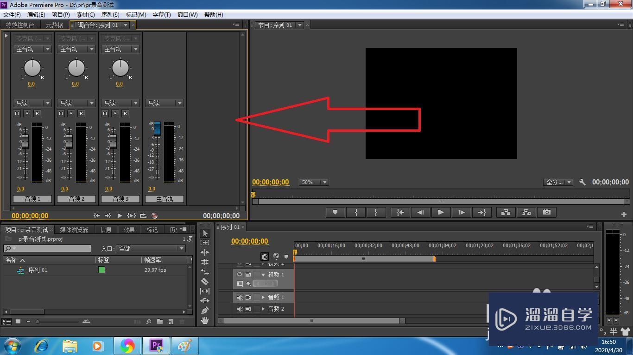Play in the Audio Mixer transport
Screen dimensions: 633x355
(120, 215)
